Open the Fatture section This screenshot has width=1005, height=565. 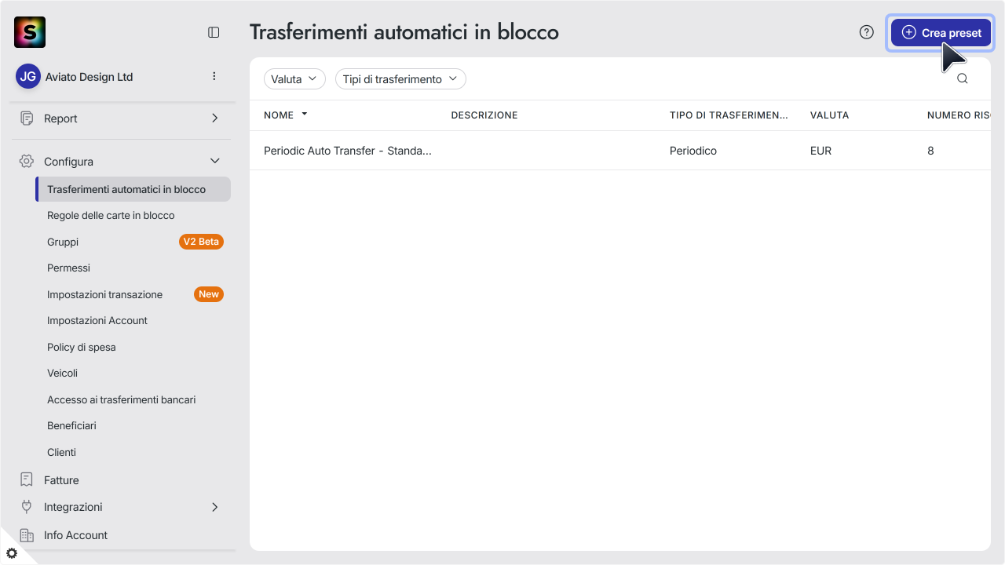[61, 480]
